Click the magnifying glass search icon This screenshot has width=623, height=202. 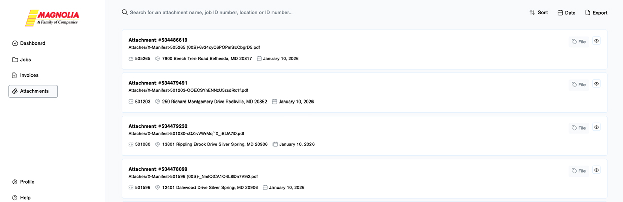tap(125, 12)
